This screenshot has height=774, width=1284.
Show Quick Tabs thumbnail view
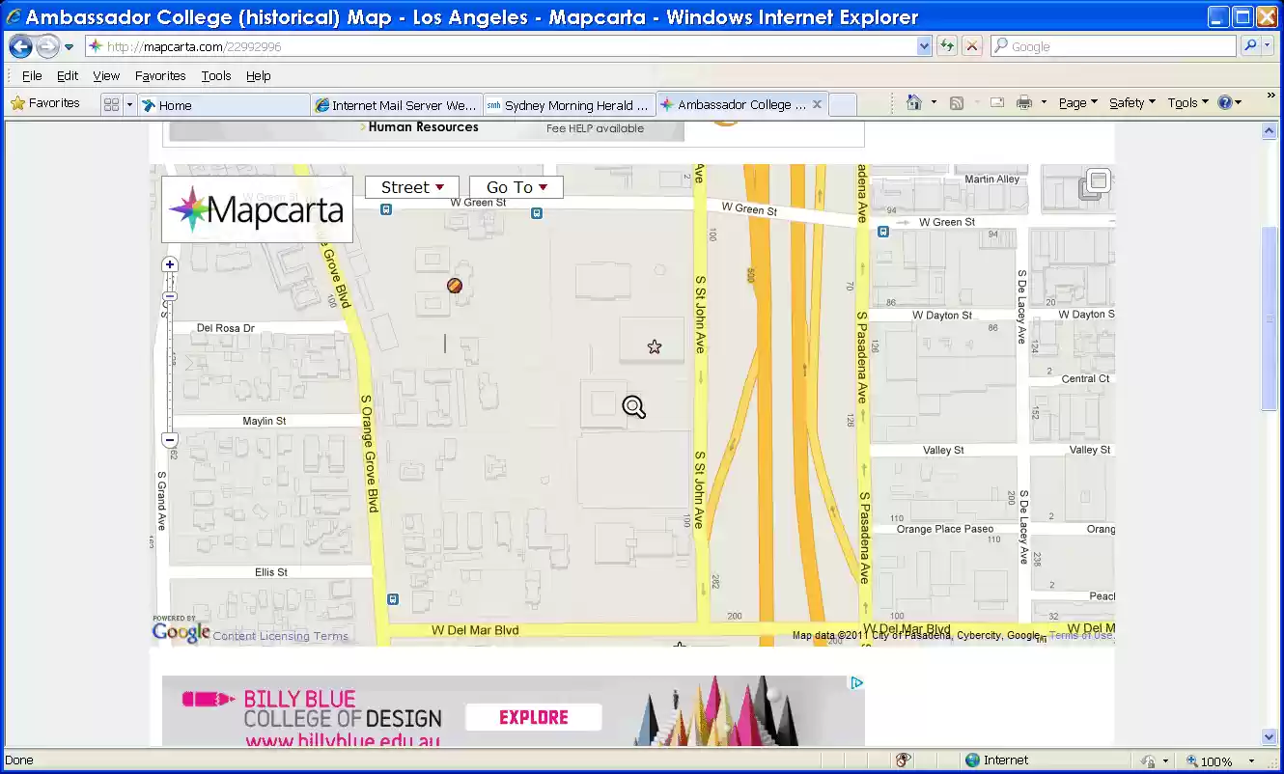click(x=111, y=104)
